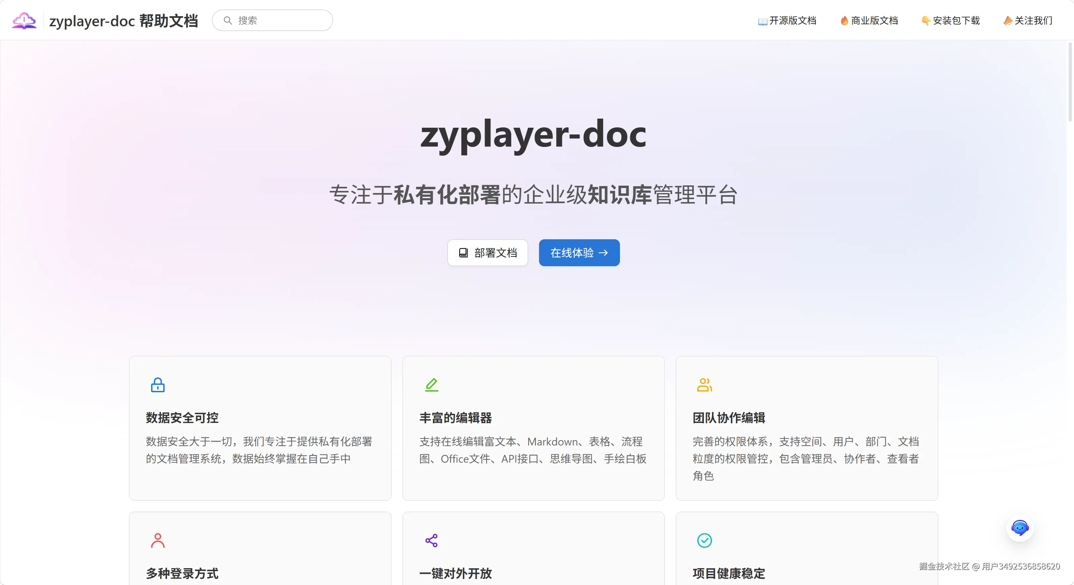The width and height of the screenshot is (1074, 585).
Task: Open the 商业版文档 menu item
Action: [x=869, y=21]
